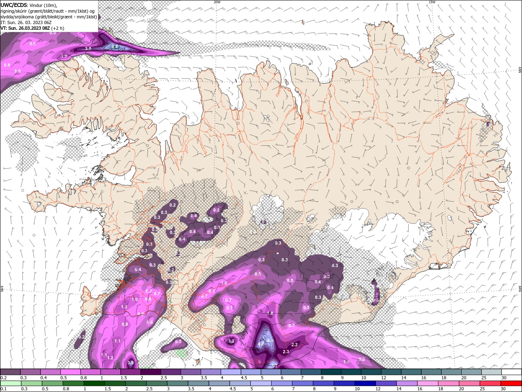Pick the top-row 25–30 pale grey swatch

[491, 372]
